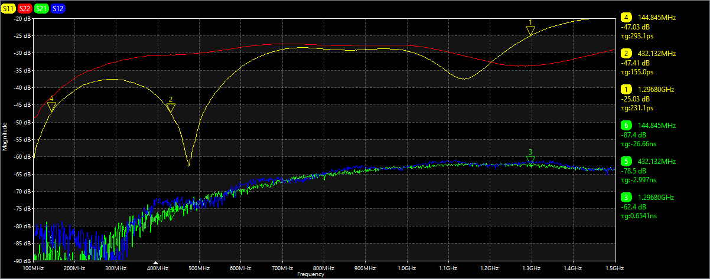This screenshot has width=710, height=279.
Task: Click the 1.29680GHz yellow marker frequency text
Action: pyautogui.click(x=656, y=89)
